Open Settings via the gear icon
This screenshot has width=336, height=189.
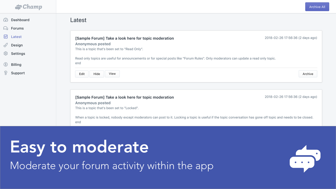(6, 53)
